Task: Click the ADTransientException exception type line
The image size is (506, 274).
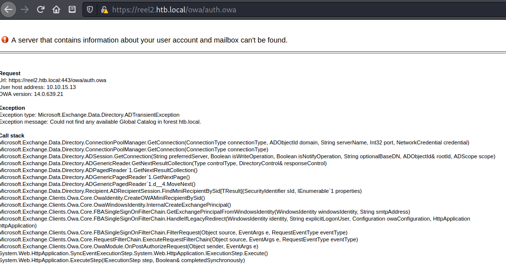Action: pos(89,115)
